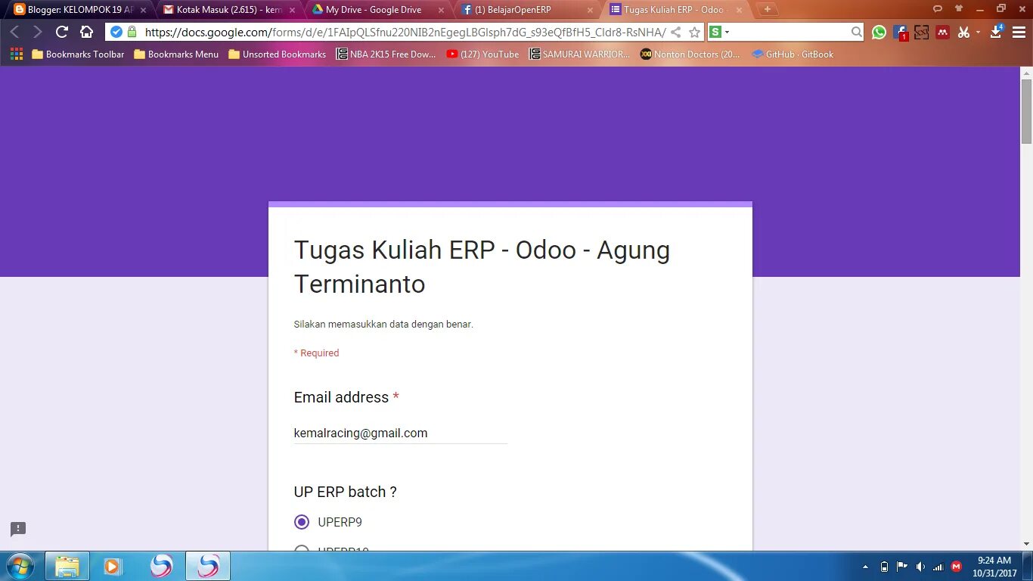Open the WhatsApp extension

point(879,32)
